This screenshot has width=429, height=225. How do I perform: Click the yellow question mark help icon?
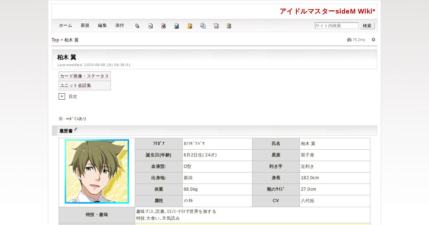click(x=229, y=26)
